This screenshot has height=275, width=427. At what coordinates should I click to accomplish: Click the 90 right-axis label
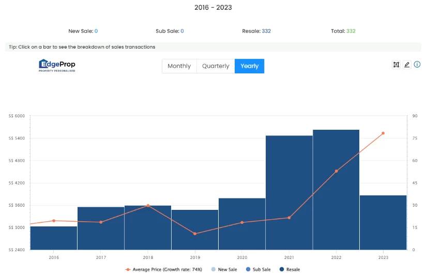point(415,116)
